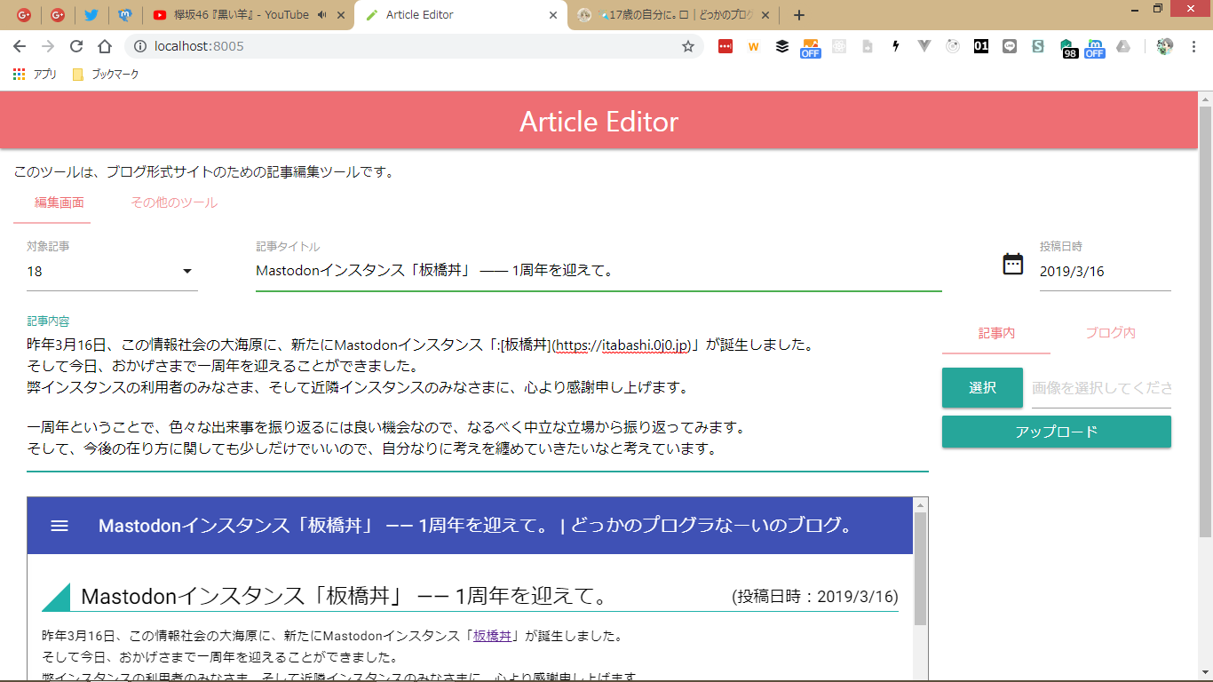Bookmark this page with the star icon

tap(688, 46)
